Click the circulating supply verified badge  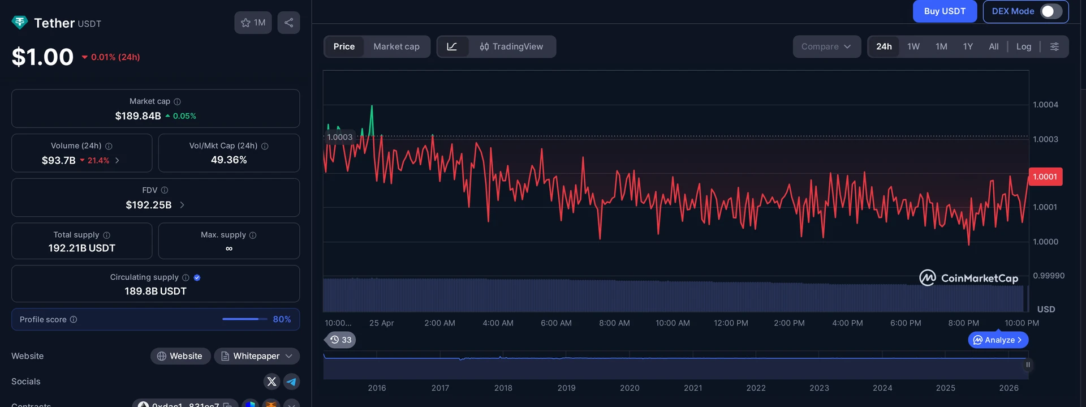(197, 277)
